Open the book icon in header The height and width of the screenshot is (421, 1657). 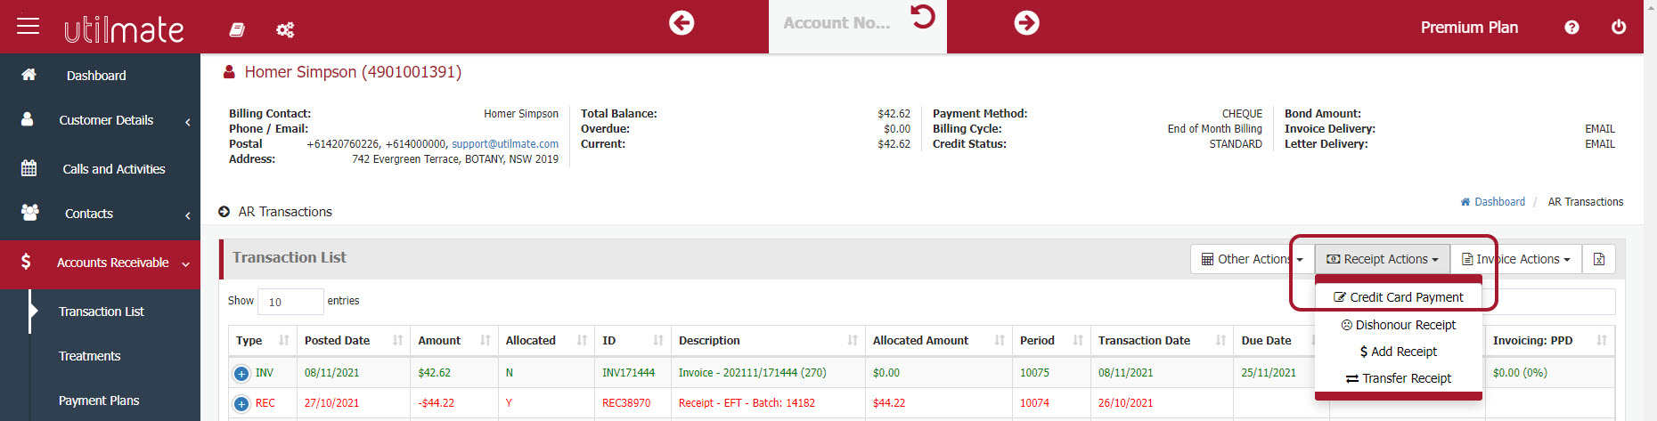click(237, 29)
